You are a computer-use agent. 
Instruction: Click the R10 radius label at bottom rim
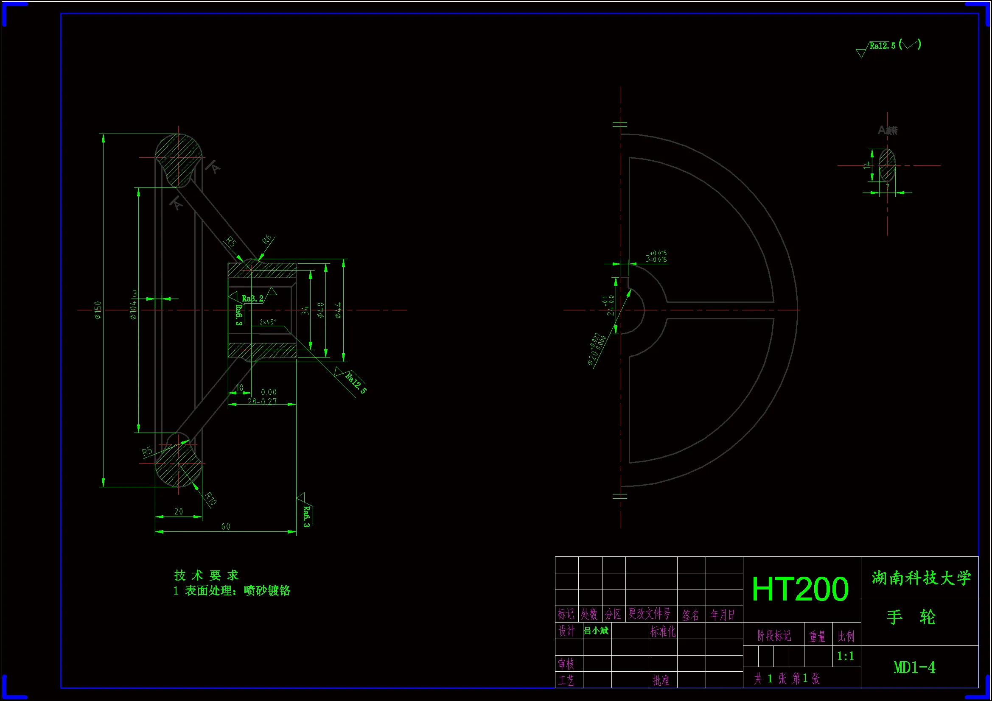210,499
